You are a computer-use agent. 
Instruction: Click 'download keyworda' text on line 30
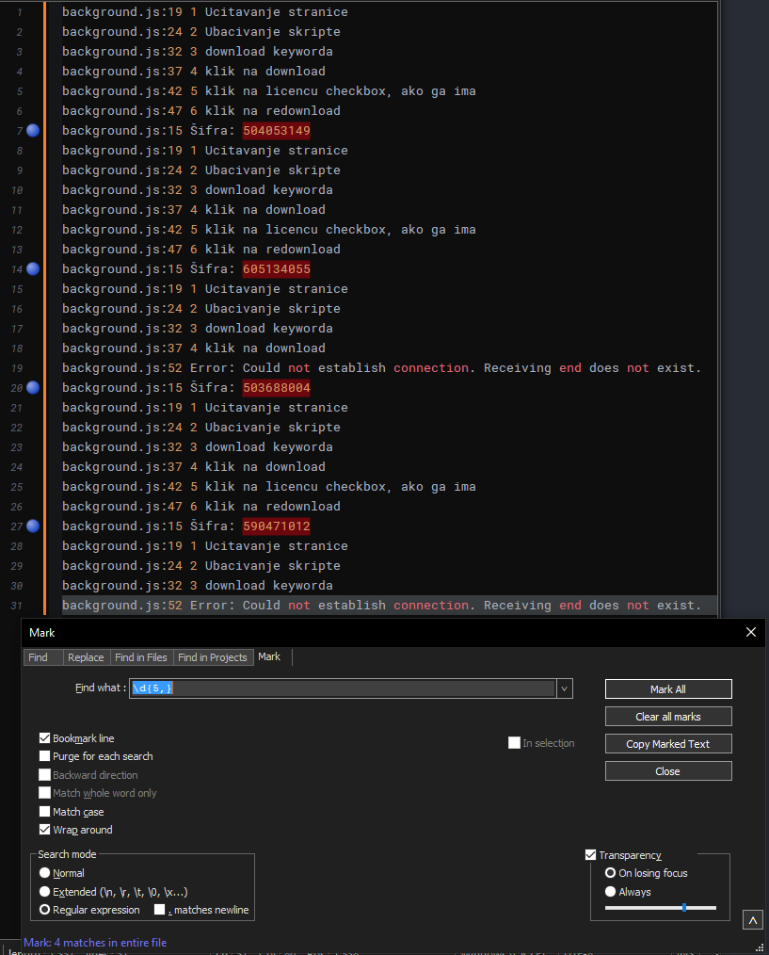(x=268, y=585)
